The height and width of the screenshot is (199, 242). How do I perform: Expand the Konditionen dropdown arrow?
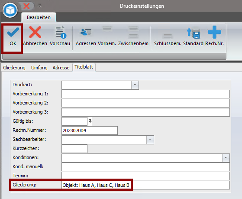(x=226, y=158)
